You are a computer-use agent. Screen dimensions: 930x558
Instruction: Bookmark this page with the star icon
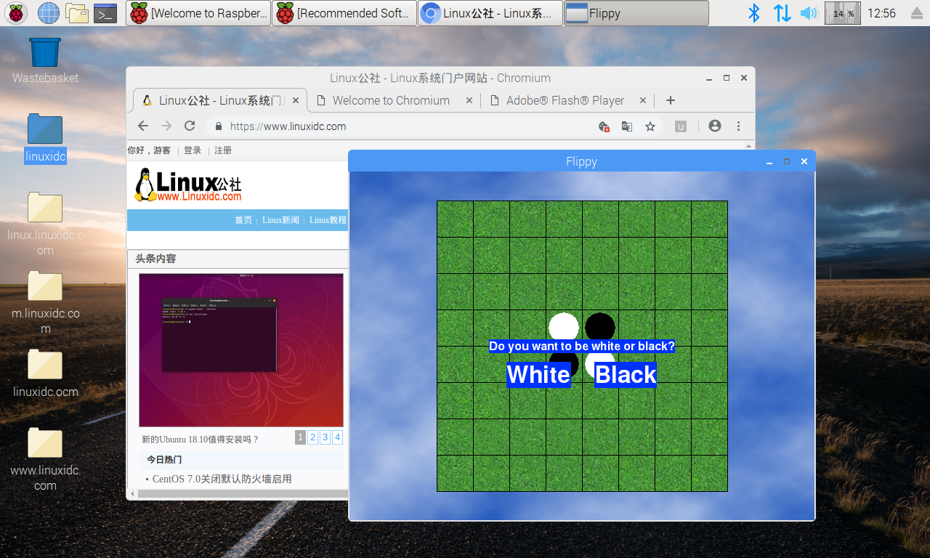coord(650,126)
